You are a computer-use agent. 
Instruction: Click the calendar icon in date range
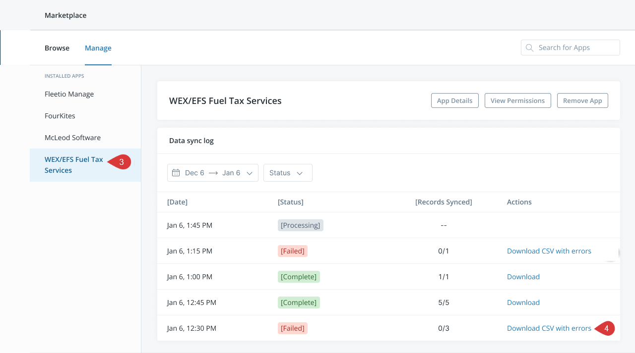click(176, 173)
